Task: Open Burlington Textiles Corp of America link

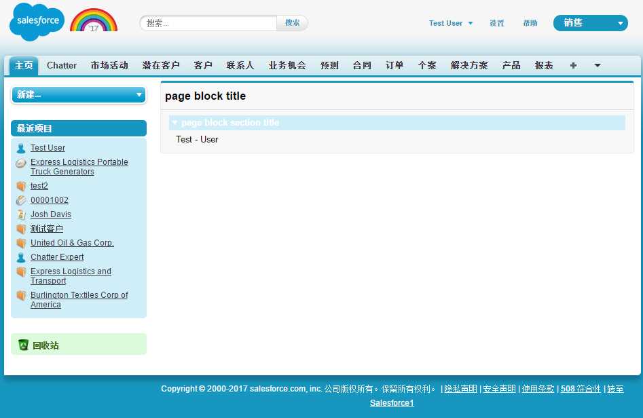Action: click(x=79, y=300)
